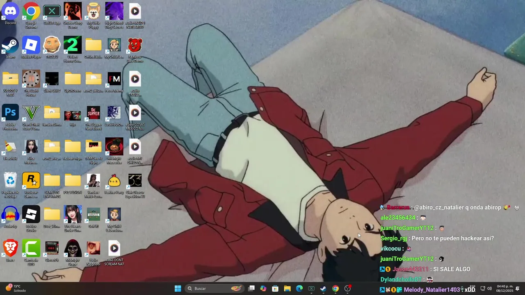The image size is (525, 295).
Task: Launch Hello Neighbor from the desktop
Action: 94,253
